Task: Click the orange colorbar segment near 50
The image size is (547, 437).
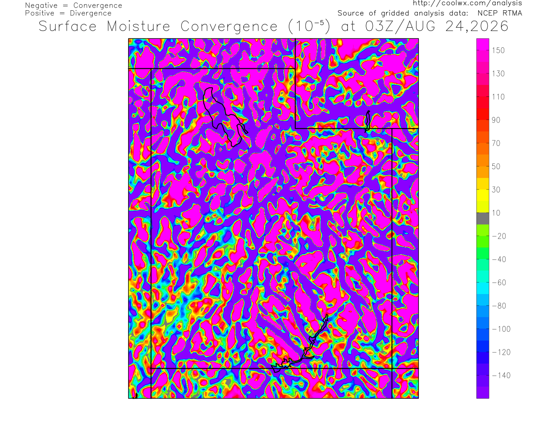Action: point(483,166)
